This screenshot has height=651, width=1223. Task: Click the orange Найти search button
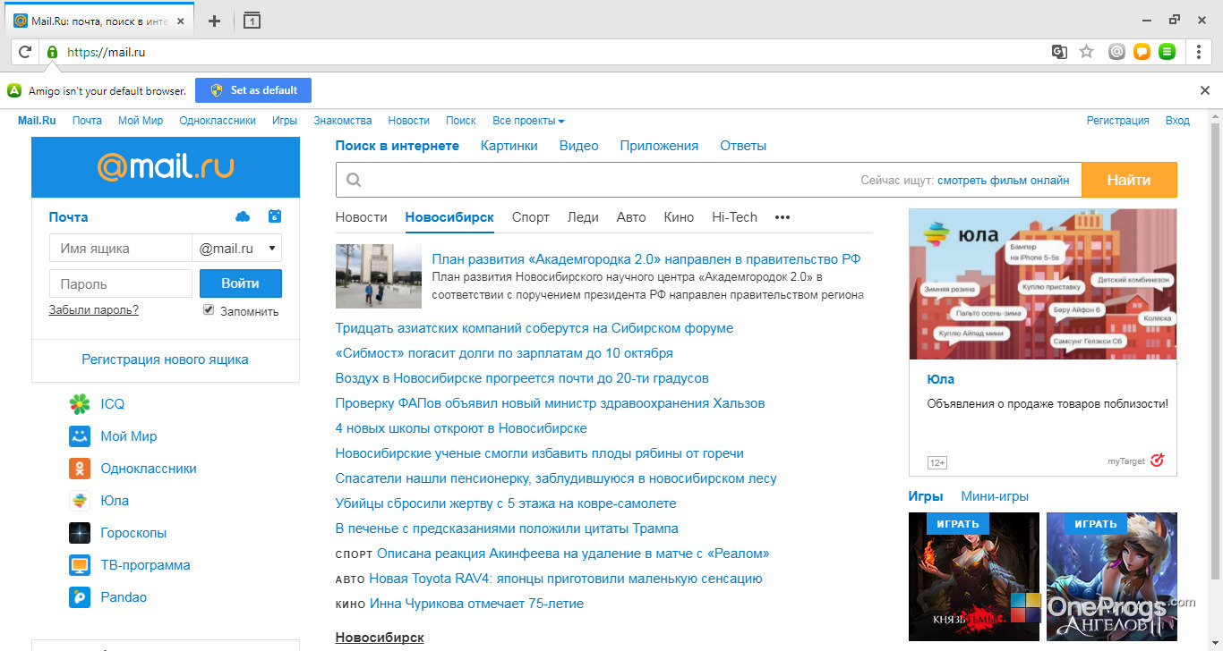1129,180
